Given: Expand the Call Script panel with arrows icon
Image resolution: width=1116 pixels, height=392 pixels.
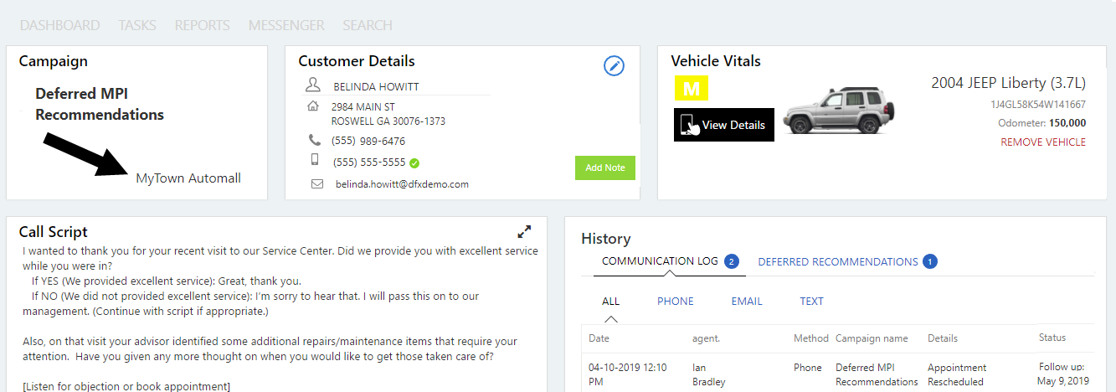Looking at the screenshot, I should point(525,231).
